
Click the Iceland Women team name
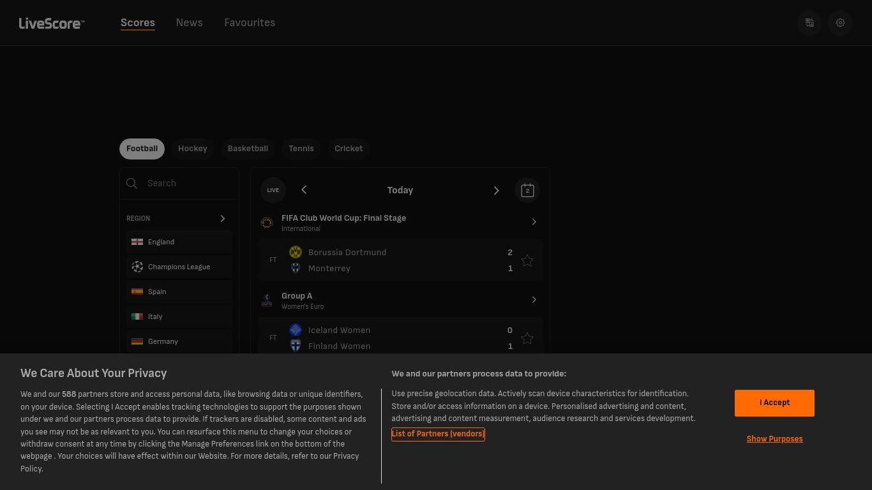coord(339,330)
